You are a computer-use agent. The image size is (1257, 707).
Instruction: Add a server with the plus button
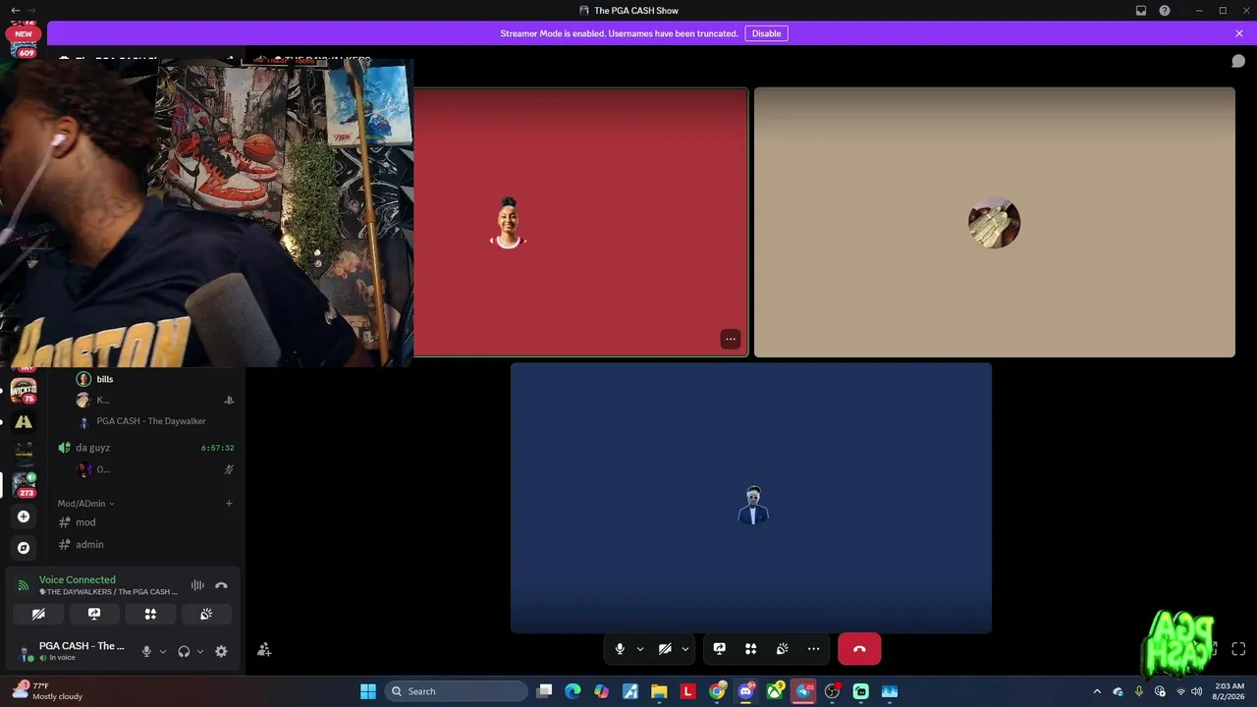pos(24,517)
